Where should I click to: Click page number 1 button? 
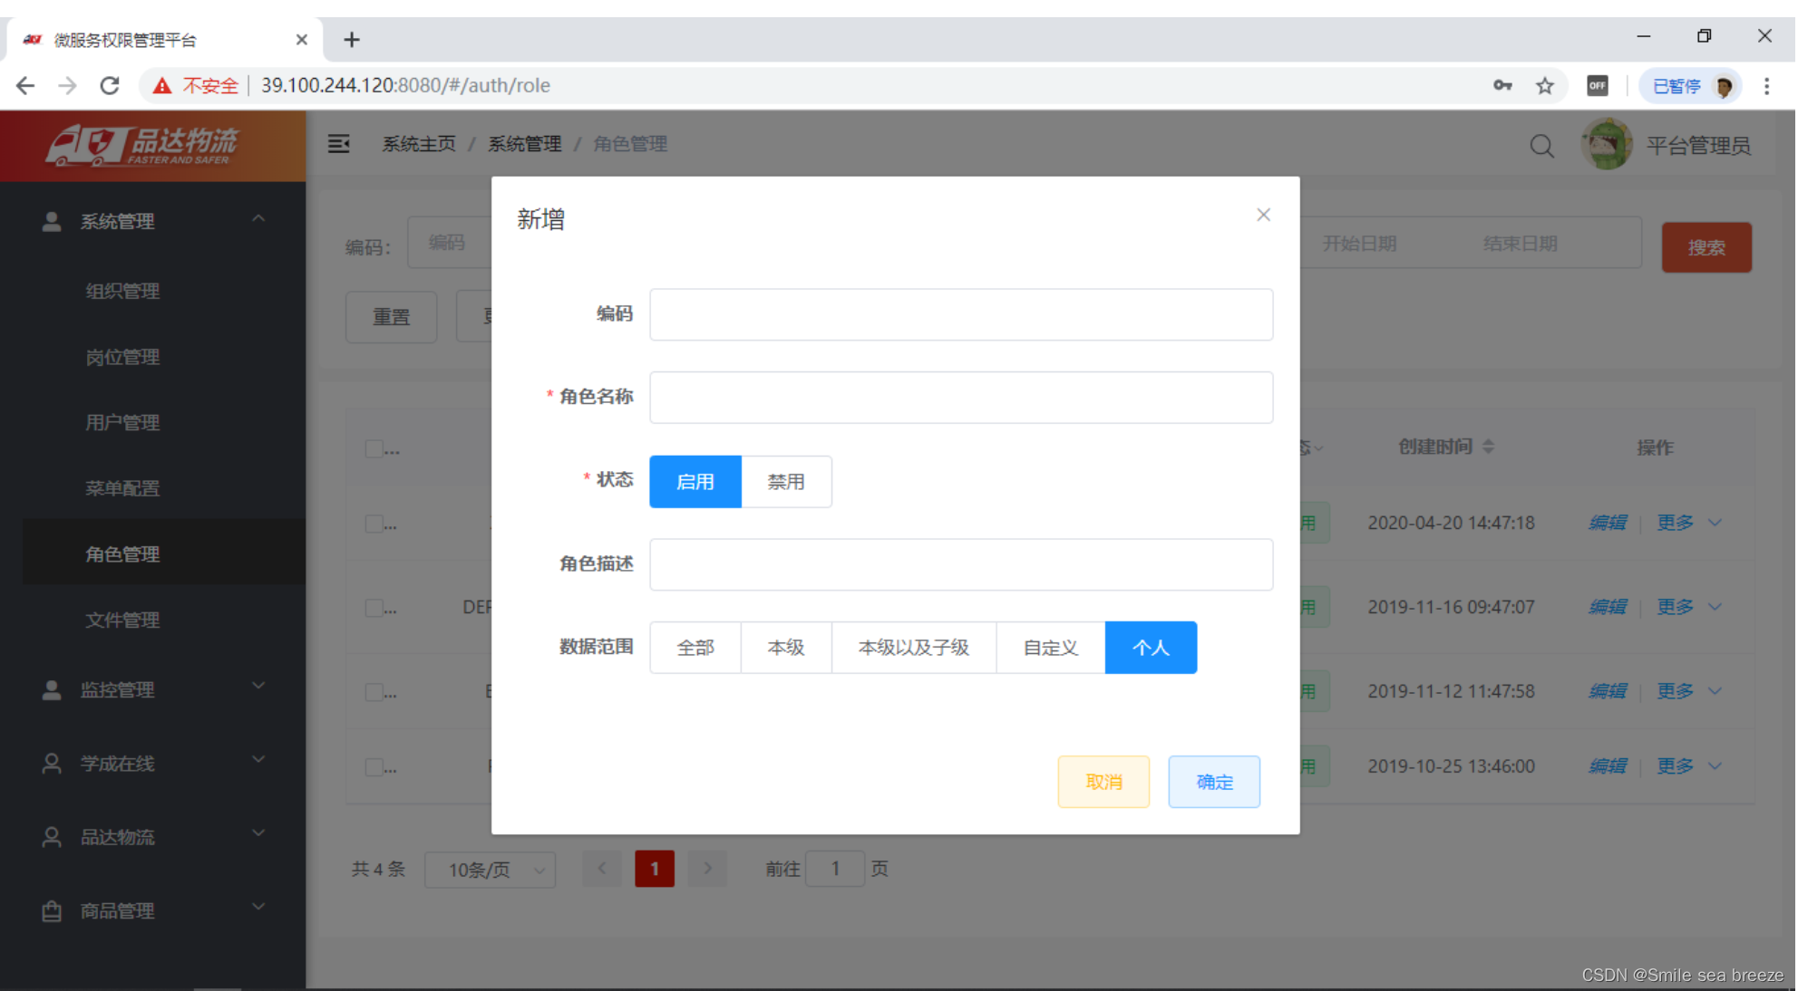[x=655, y=869]
